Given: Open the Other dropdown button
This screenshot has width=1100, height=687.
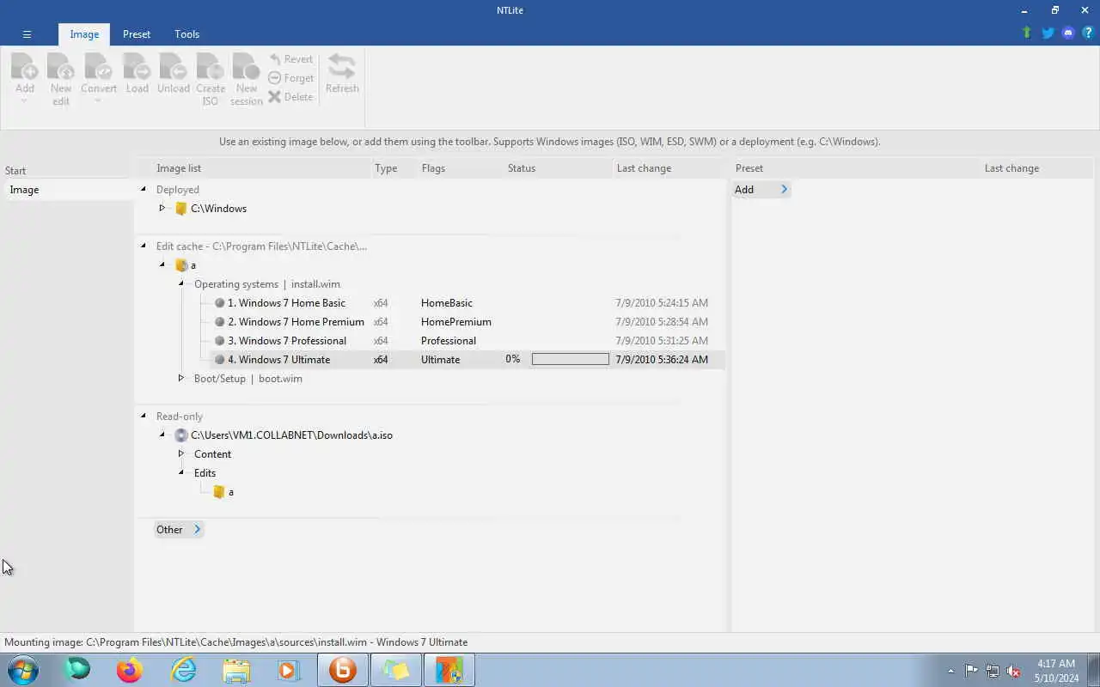Looking at the screenshot, I should (x=178, y=529).
